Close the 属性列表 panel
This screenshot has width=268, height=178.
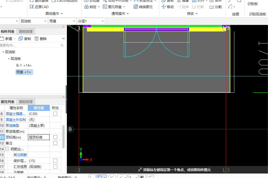coord(63,97)
